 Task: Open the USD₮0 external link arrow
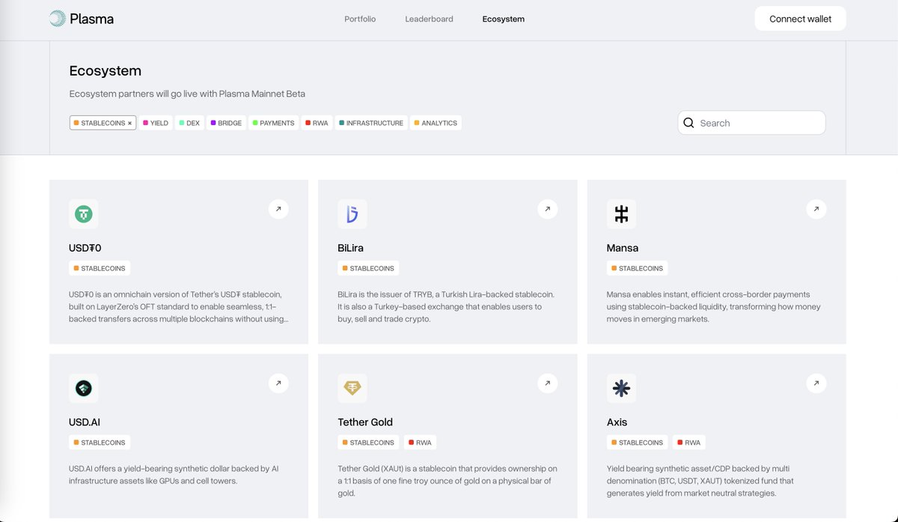(278, 209)
